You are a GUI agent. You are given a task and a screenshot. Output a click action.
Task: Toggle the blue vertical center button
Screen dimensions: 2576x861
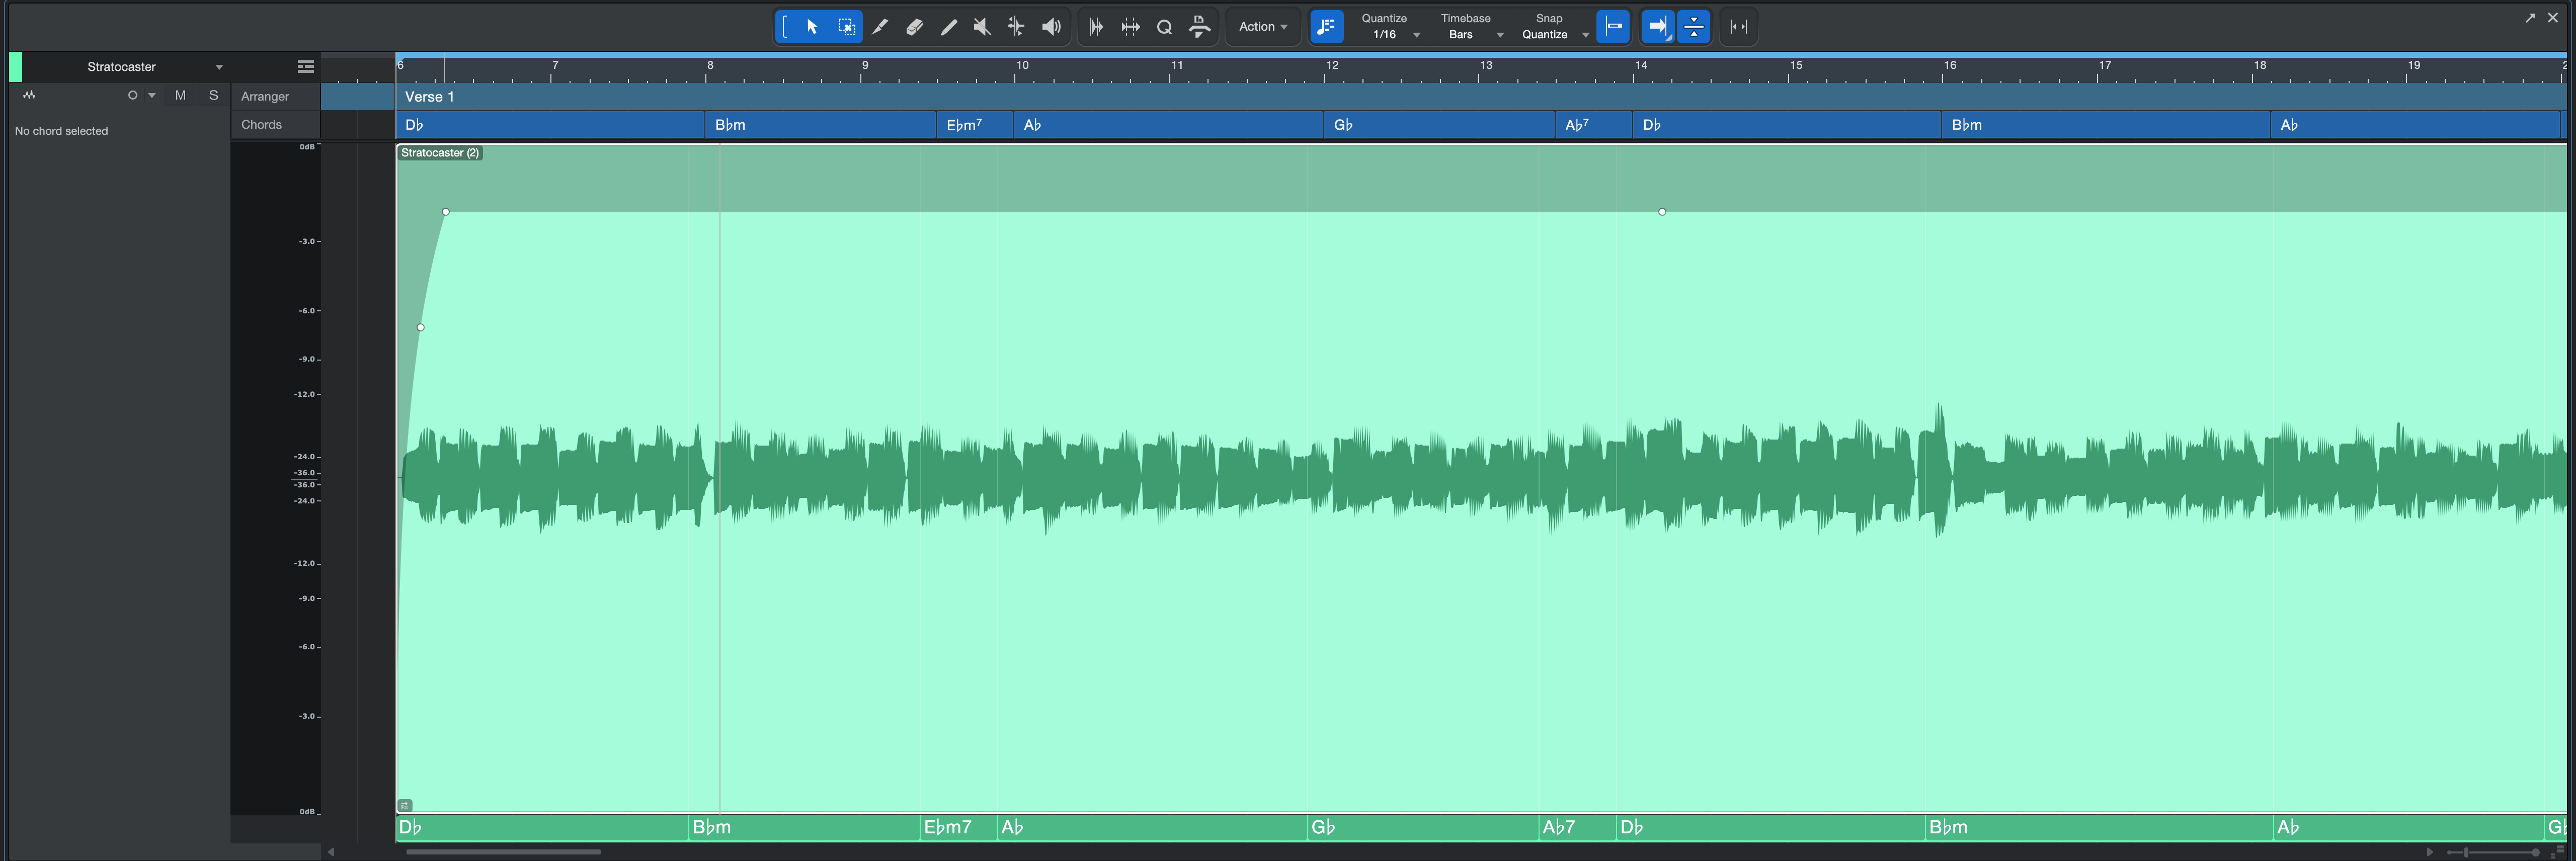1693,27
